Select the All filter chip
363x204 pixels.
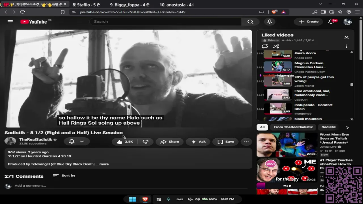point(262,127)
